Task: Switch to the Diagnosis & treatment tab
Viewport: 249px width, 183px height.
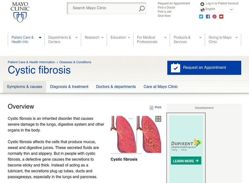Action: [x=69, y=87]
